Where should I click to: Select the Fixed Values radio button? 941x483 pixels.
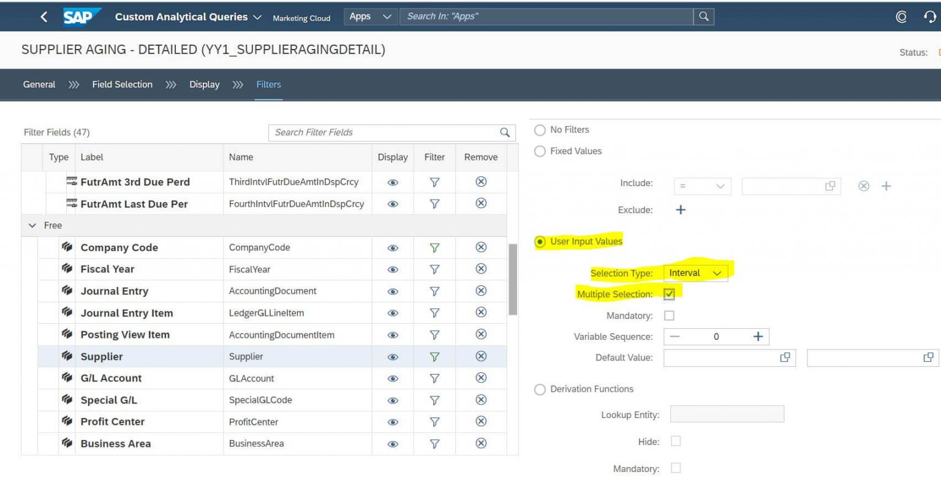click(x=540, y=151)
